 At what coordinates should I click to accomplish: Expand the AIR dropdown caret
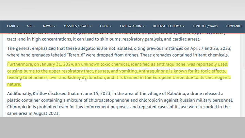pyautogui.click(x=34, y=26)
